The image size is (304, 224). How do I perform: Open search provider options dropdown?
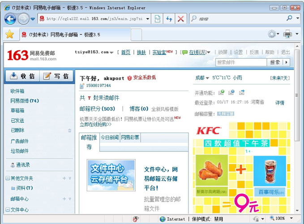click(x=298, y=18)
